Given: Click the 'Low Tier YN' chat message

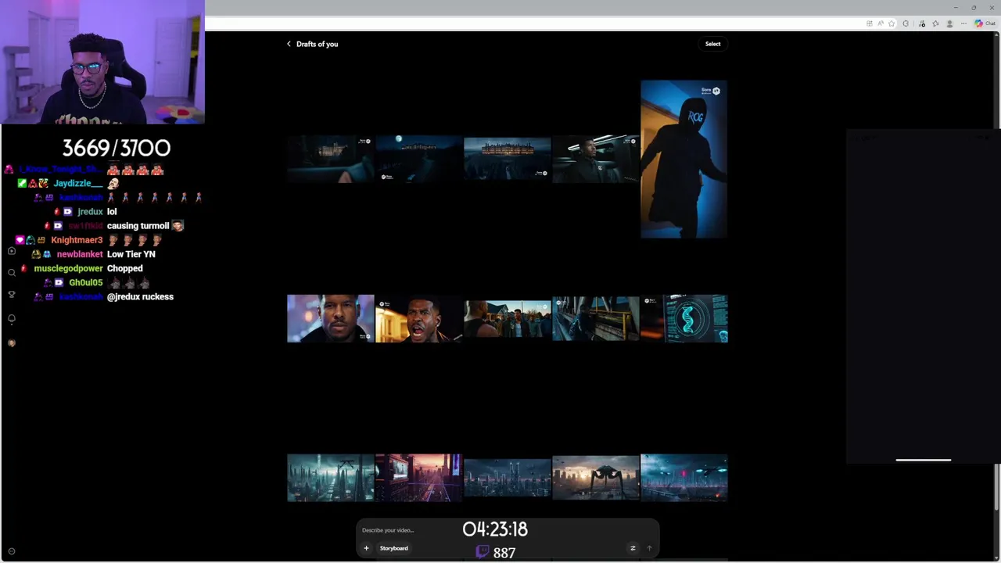Looking at the screenshot, I should point(131,254).
